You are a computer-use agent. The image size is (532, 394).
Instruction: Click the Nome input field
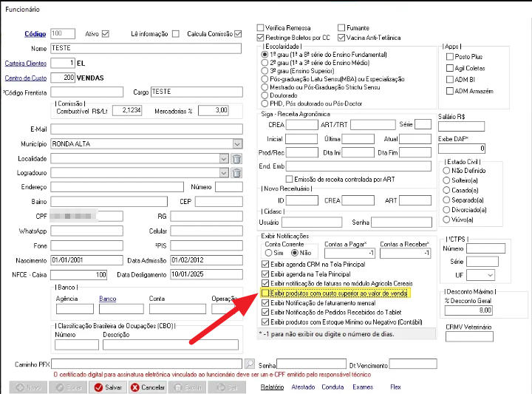pos(146,48)
